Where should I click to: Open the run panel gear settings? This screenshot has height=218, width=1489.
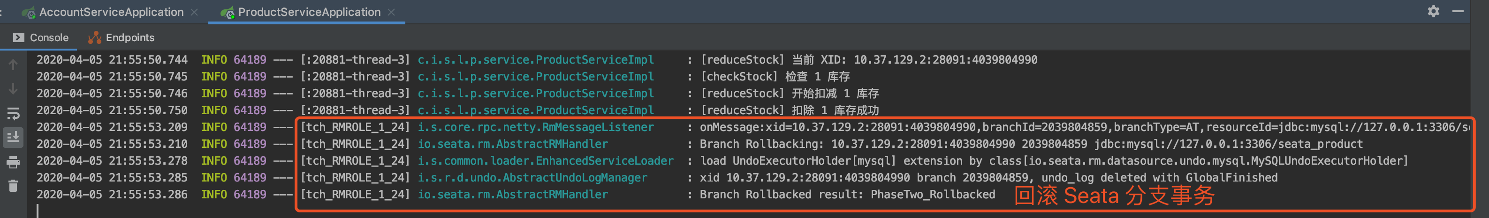1433,12
